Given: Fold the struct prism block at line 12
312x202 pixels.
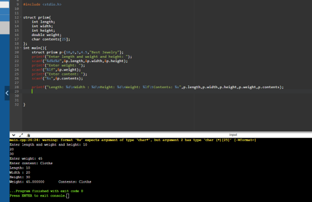Looking at the screenshot, I should pyautogui.click(x=21, y=17).
